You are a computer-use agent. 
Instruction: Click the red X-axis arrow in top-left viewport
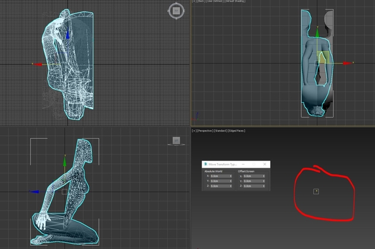tap(37, 64)
